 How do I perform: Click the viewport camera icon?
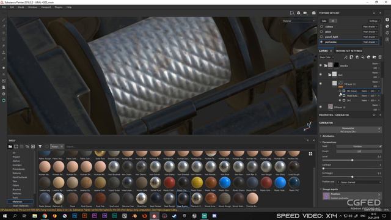(x=313, y=13)
